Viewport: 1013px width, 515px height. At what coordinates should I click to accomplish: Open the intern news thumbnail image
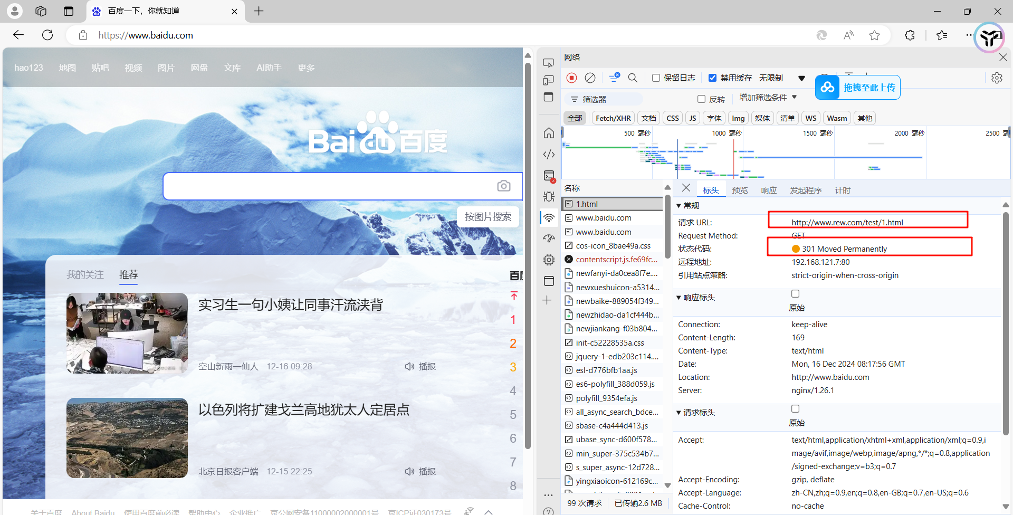click(127, 333)
